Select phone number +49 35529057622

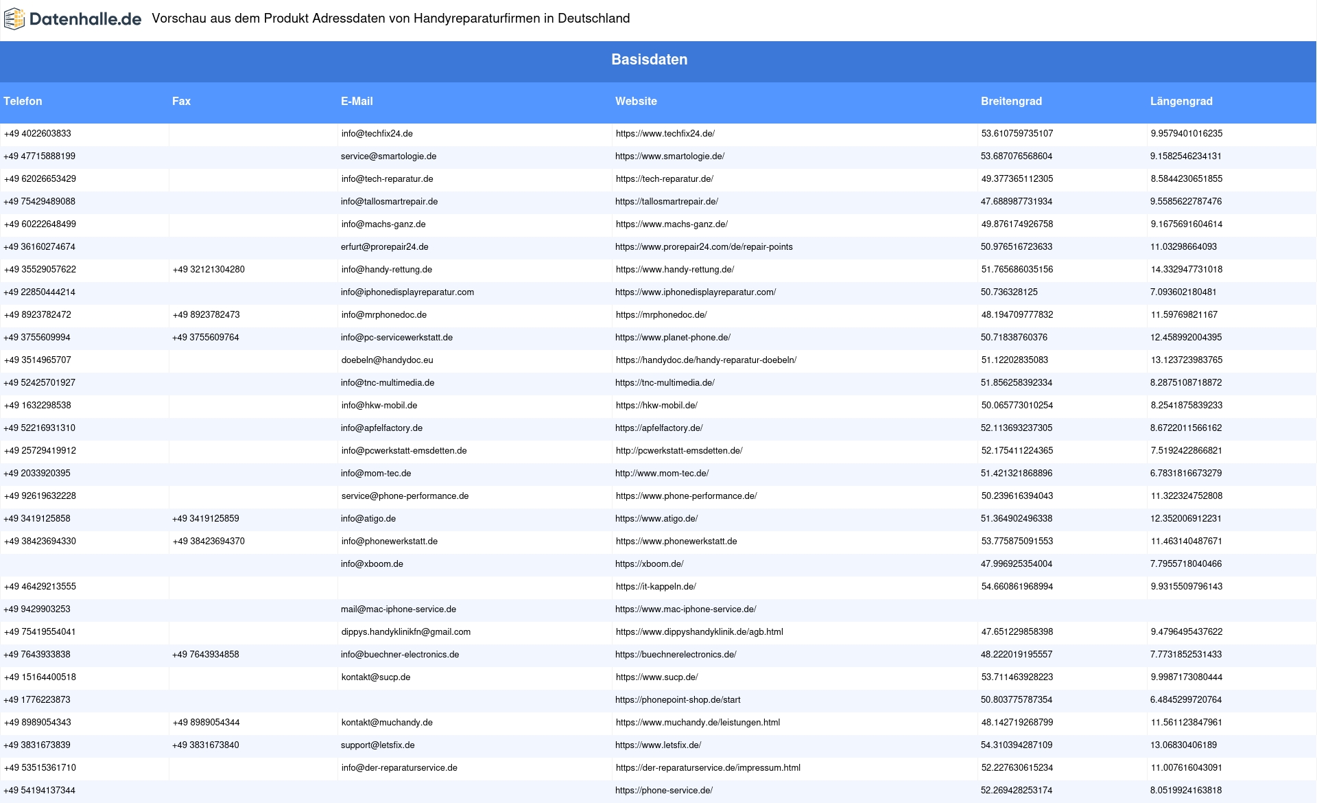[40, 270]
